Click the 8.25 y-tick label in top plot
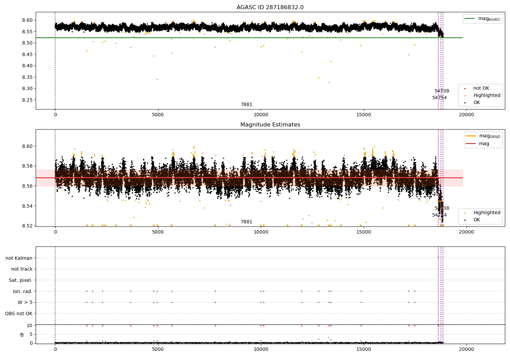The image size is (510, 357). pos(27,100)
